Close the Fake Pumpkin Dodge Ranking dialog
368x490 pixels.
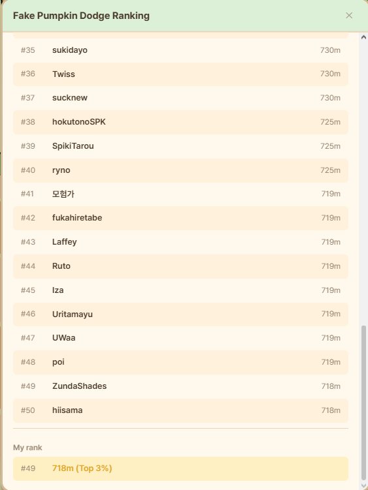[349, 15]
